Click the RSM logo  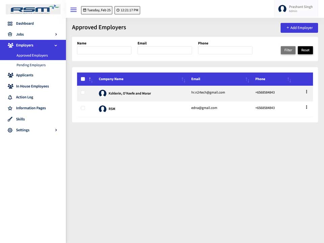click(x=33, y=9)
